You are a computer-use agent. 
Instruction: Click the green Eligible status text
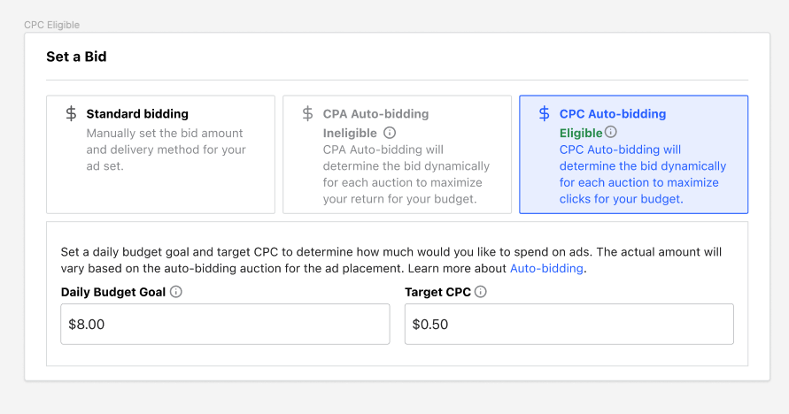pyautogui.click(x=581, y=133)
